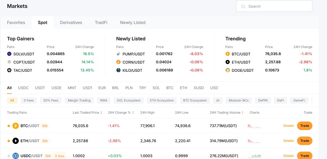Open the Derivatives tab
This screenshot has width=327, height=159.
tap(71, 22)
